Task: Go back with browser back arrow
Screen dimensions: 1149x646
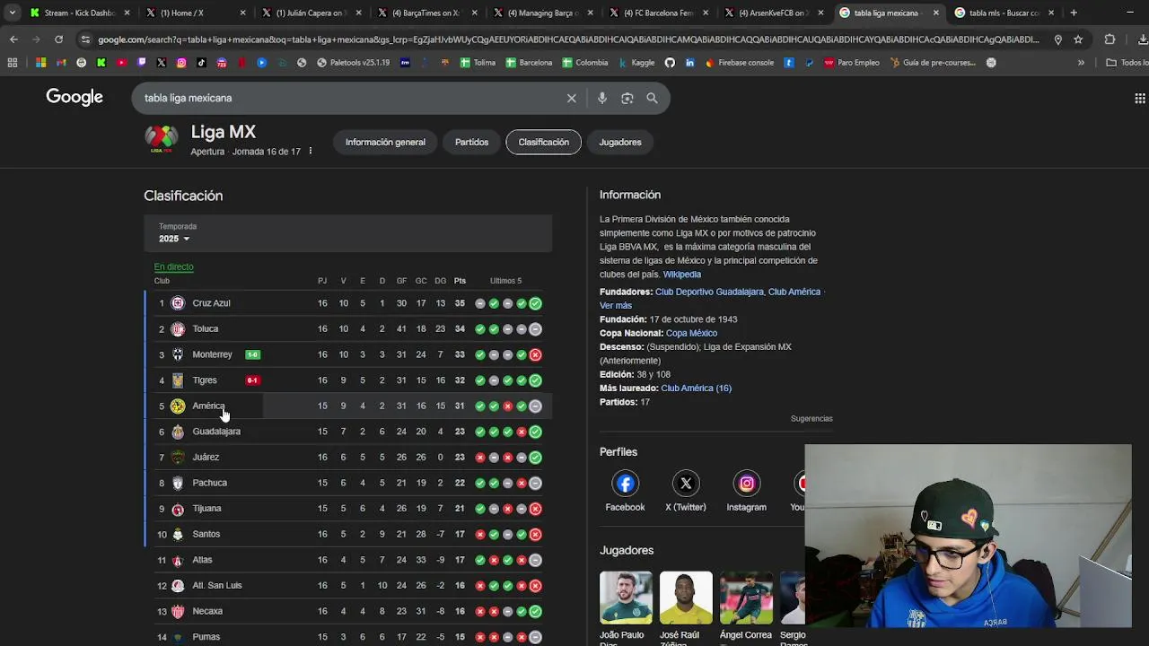Action: 13,39
